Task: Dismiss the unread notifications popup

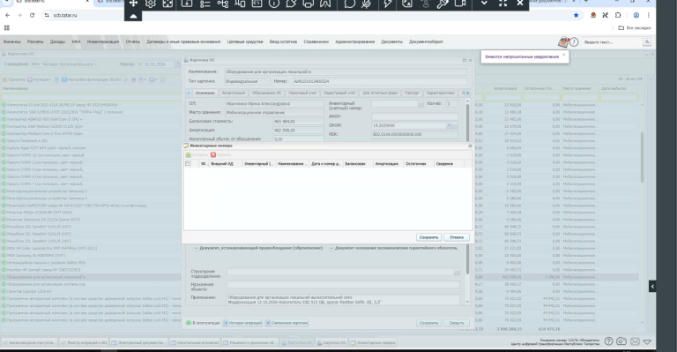Action: (x=563, y=55)
